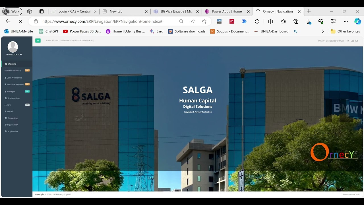Toggle the Split screen icon
Viewport: 364px width, 205px height.
point(271,21)
